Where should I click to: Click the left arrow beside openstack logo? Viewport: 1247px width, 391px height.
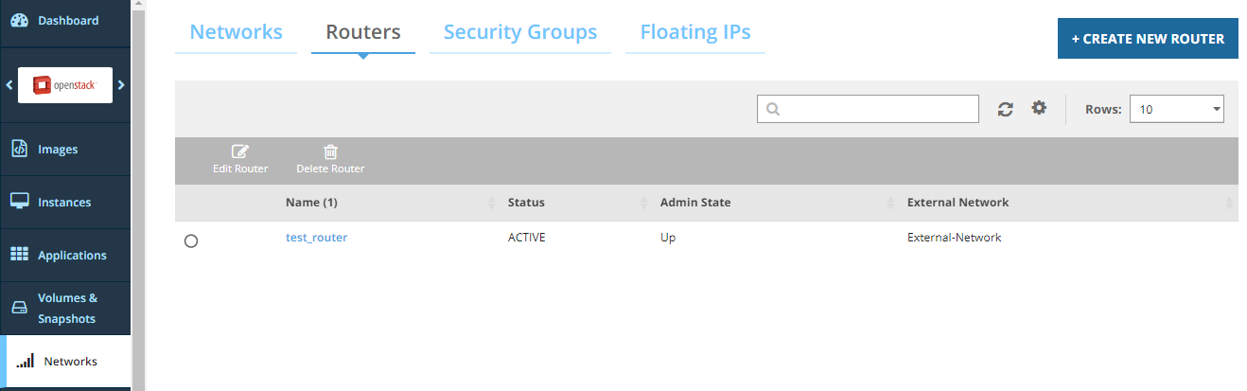pyautogui.click(x=9, y=84)
